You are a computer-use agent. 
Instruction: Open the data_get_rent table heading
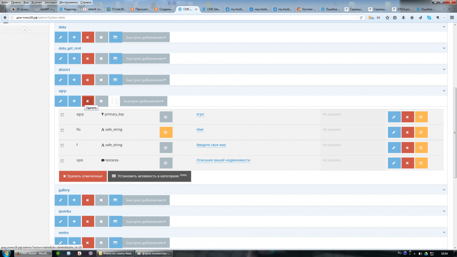coord(70,48)
